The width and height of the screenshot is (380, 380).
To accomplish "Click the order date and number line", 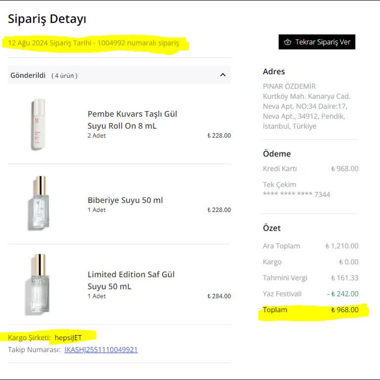I will 94,43.
